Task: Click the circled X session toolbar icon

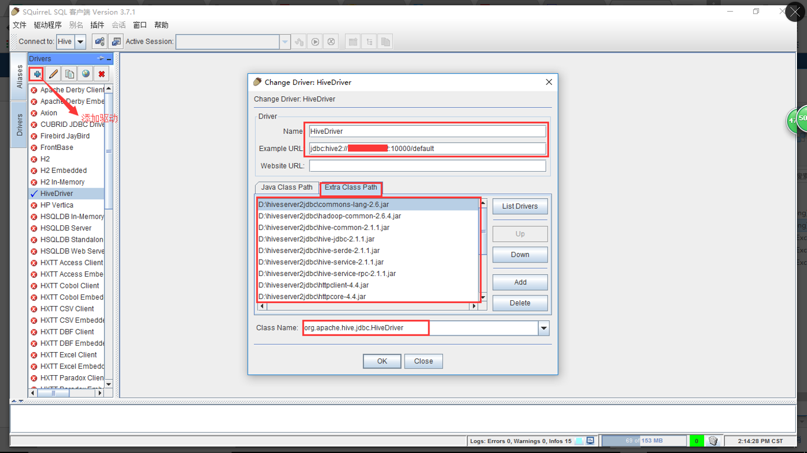Action: pyautogui.click(x=331, y=41)
